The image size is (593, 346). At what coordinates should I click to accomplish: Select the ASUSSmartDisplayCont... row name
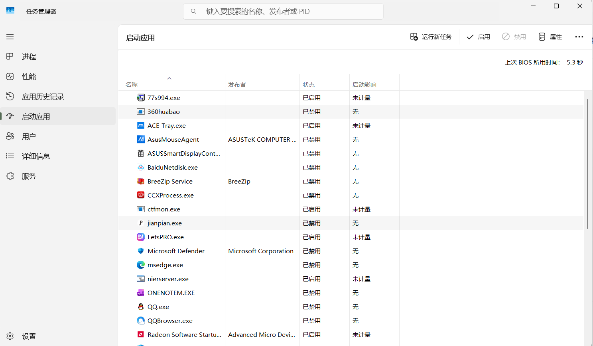[x=184, y=153]
